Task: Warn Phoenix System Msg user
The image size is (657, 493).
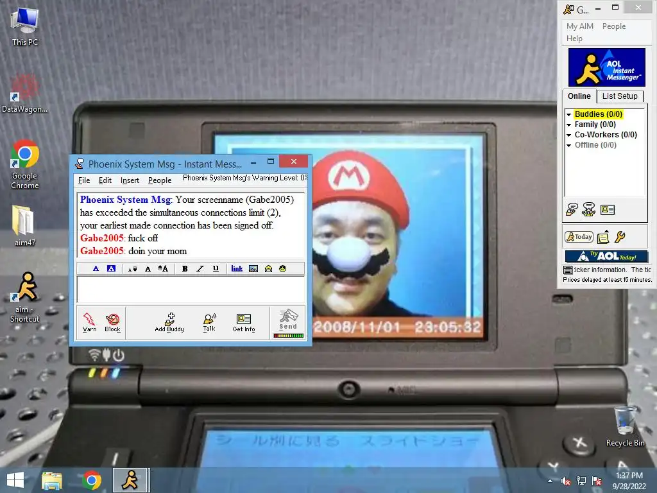Action: coord(89,322)
